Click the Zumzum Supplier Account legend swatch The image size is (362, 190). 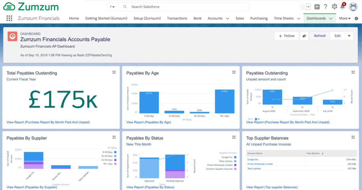235,169
